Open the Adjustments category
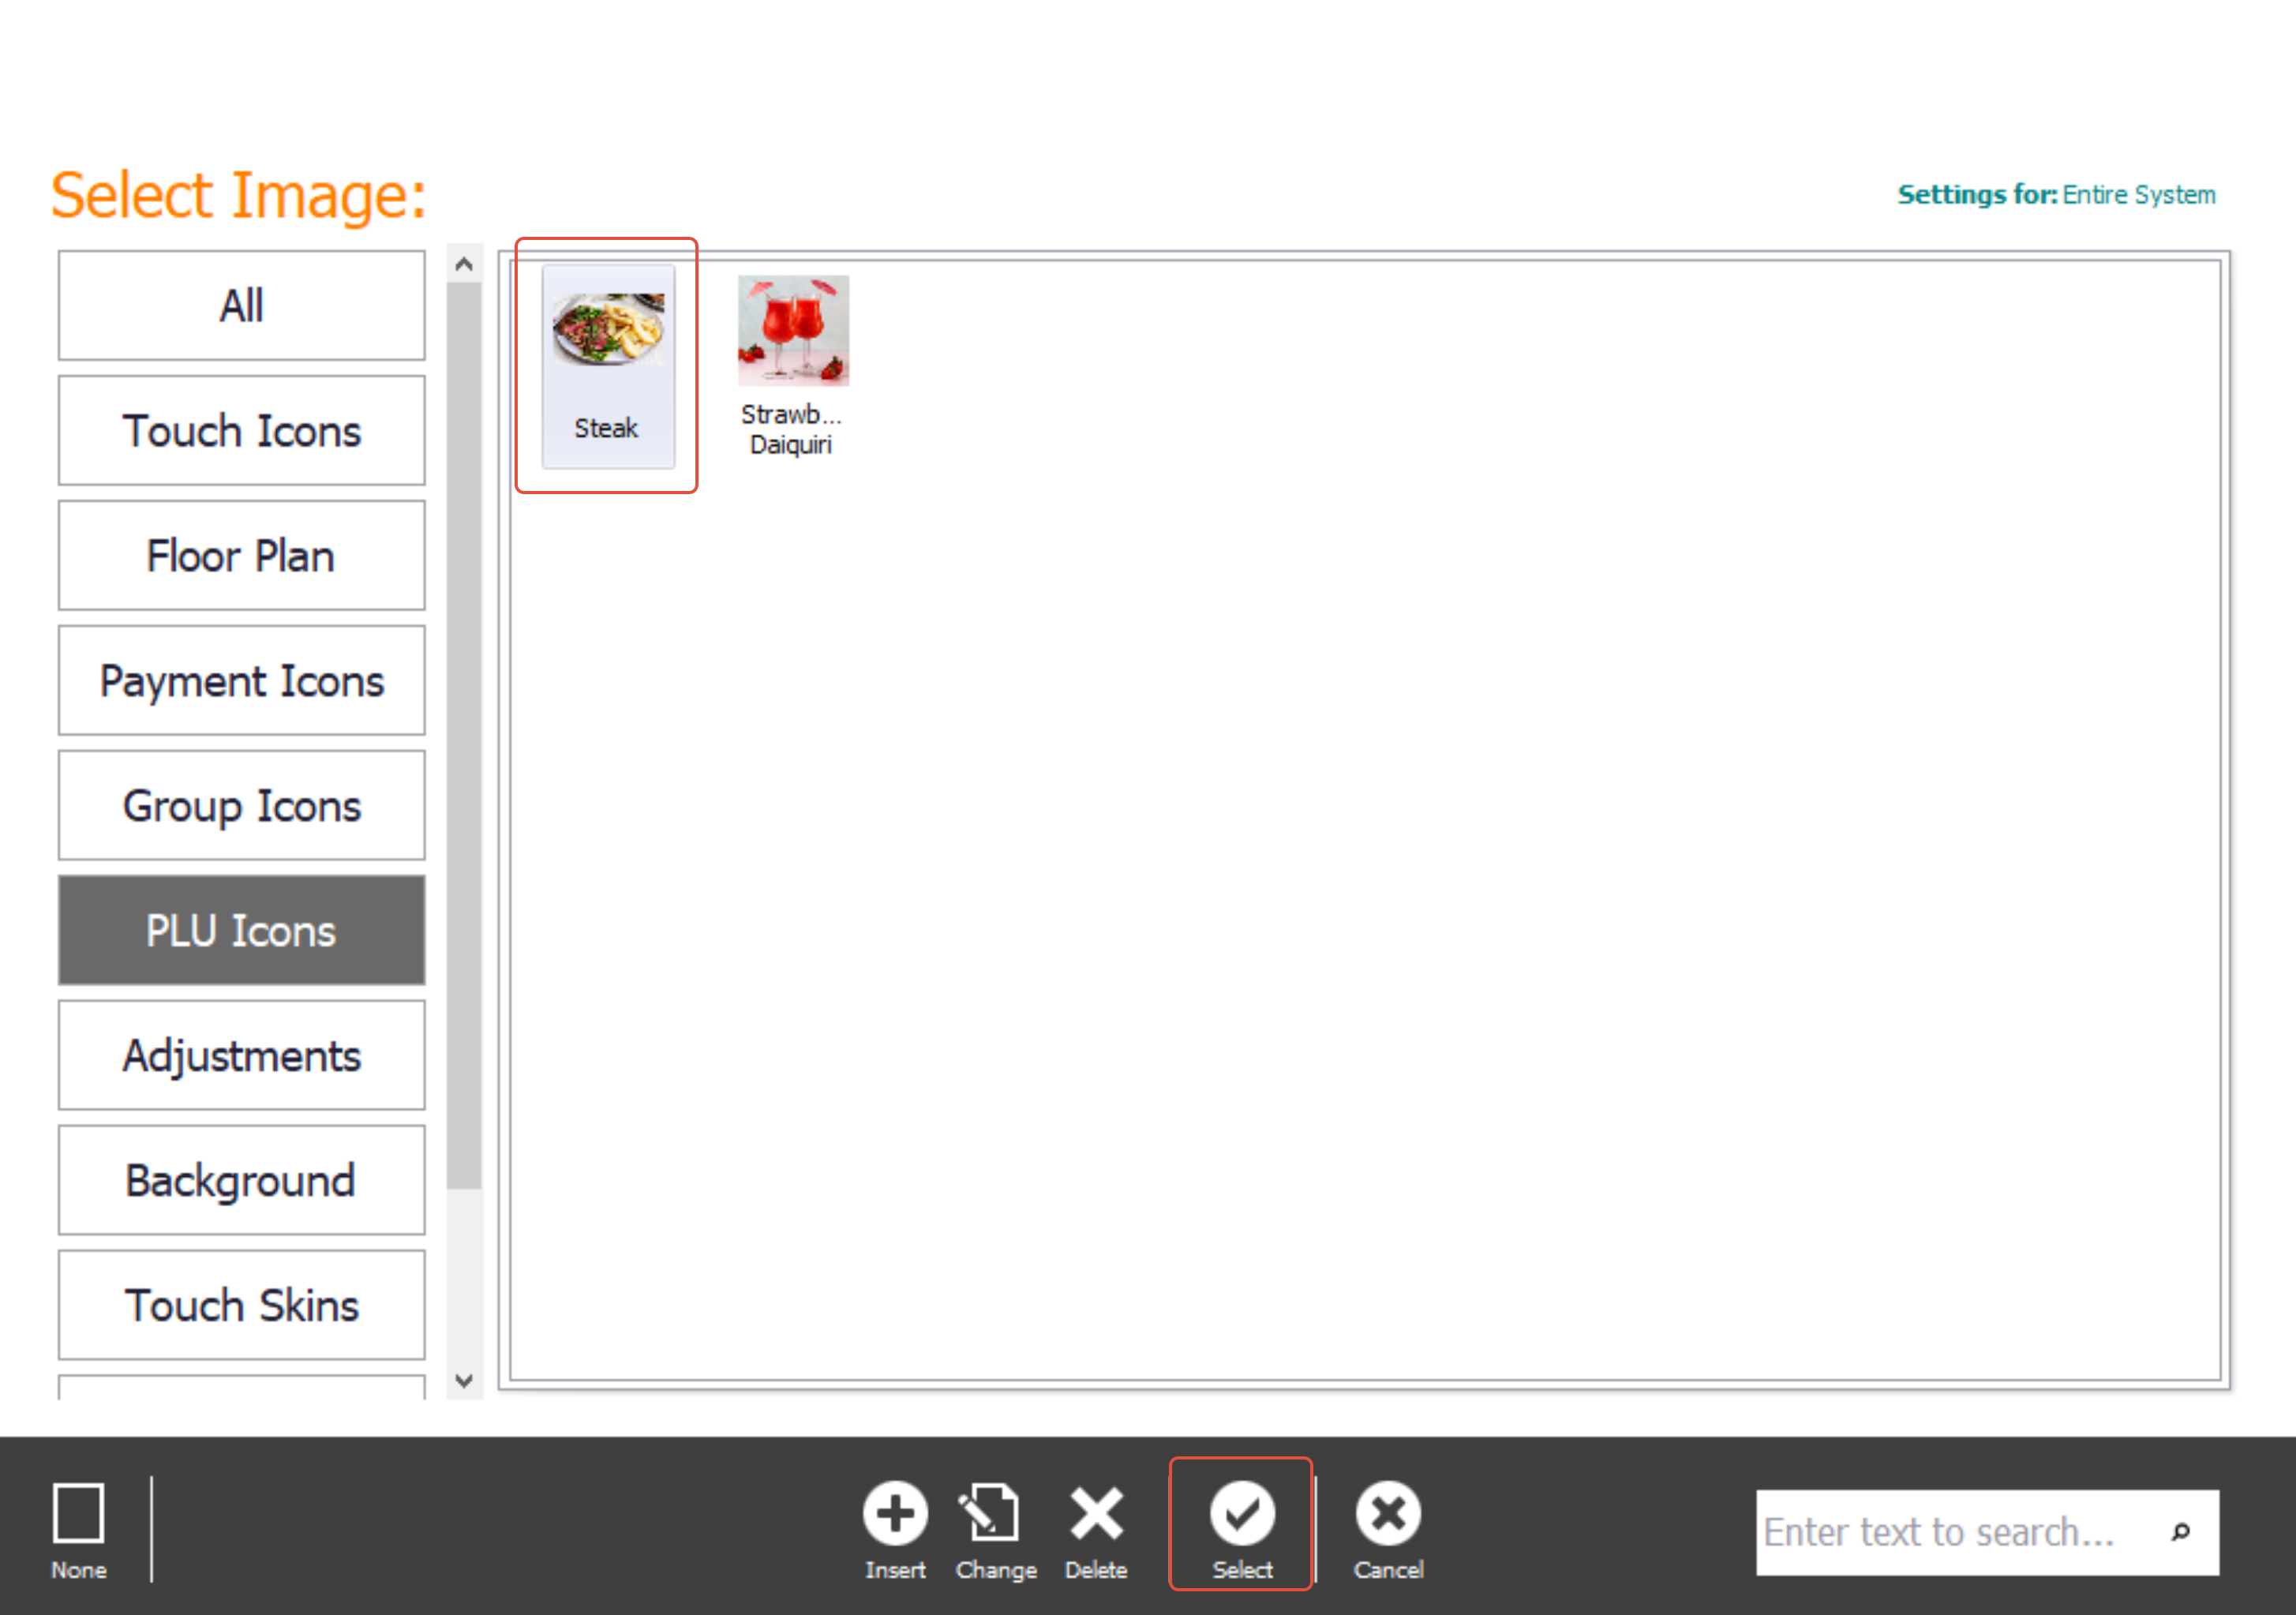The height and width of the screenshot is (1615, 2296). [x=241, y=1055]
